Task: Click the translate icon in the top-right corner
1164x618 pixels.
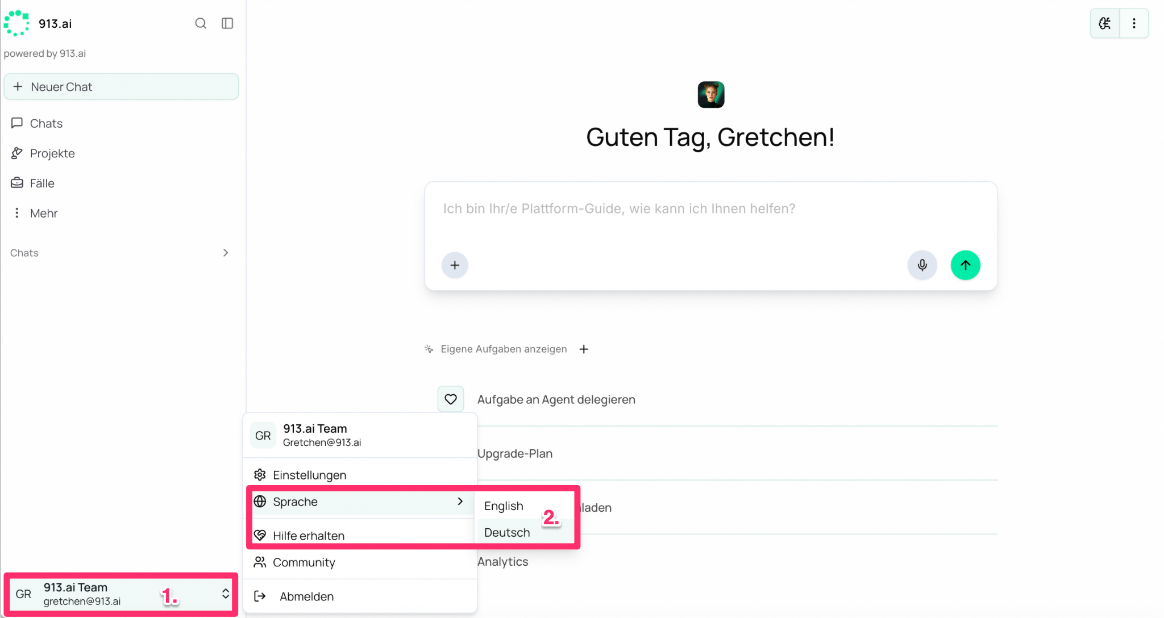Action: 1105,23
